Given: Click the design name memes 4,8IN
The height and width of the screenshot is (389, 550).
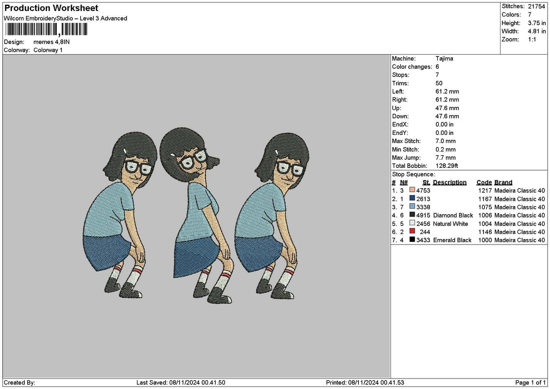Looking at the screenshot, I should [x=51, y=42].
